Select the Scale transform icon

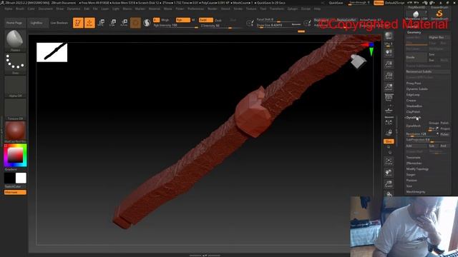(112, 23)
